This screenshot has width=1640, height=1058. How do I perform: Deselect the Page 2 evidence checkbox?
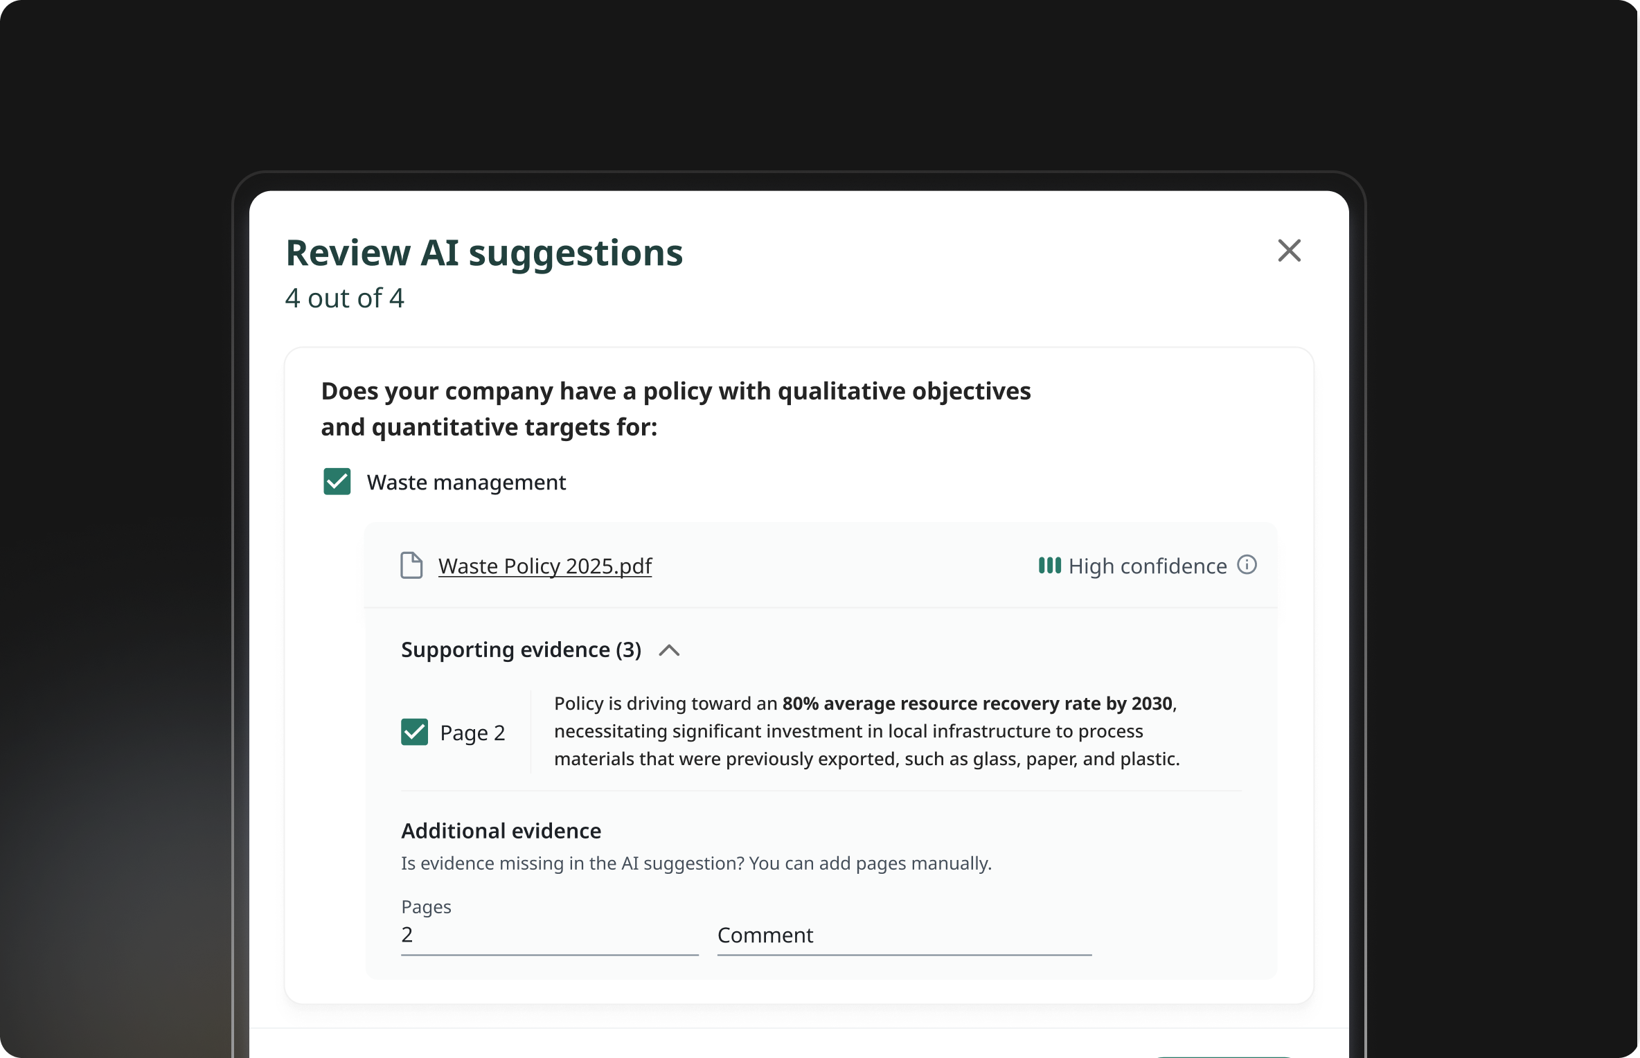(x=415, y=732)
